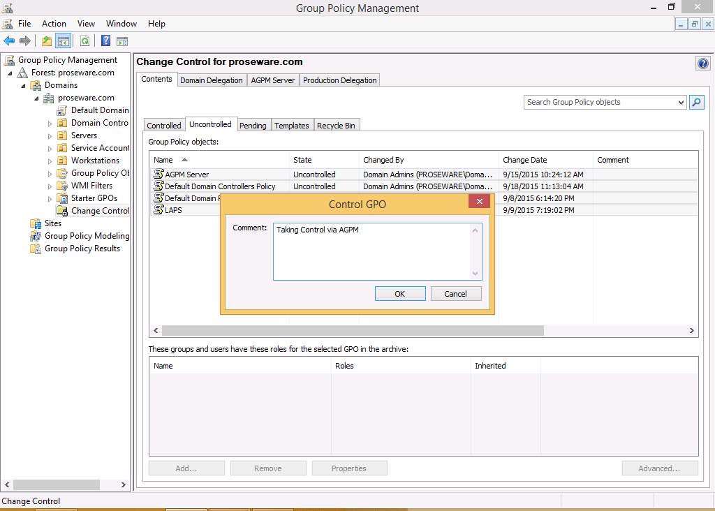Screen dimensions: 715x511
Task: Click the Up One Level folder icon
Action: coord(46,41)
